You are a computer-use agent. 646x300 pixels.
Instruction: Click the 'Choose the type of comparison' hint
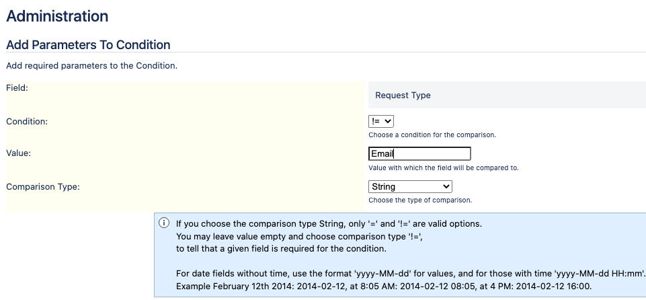coord(420,200)
